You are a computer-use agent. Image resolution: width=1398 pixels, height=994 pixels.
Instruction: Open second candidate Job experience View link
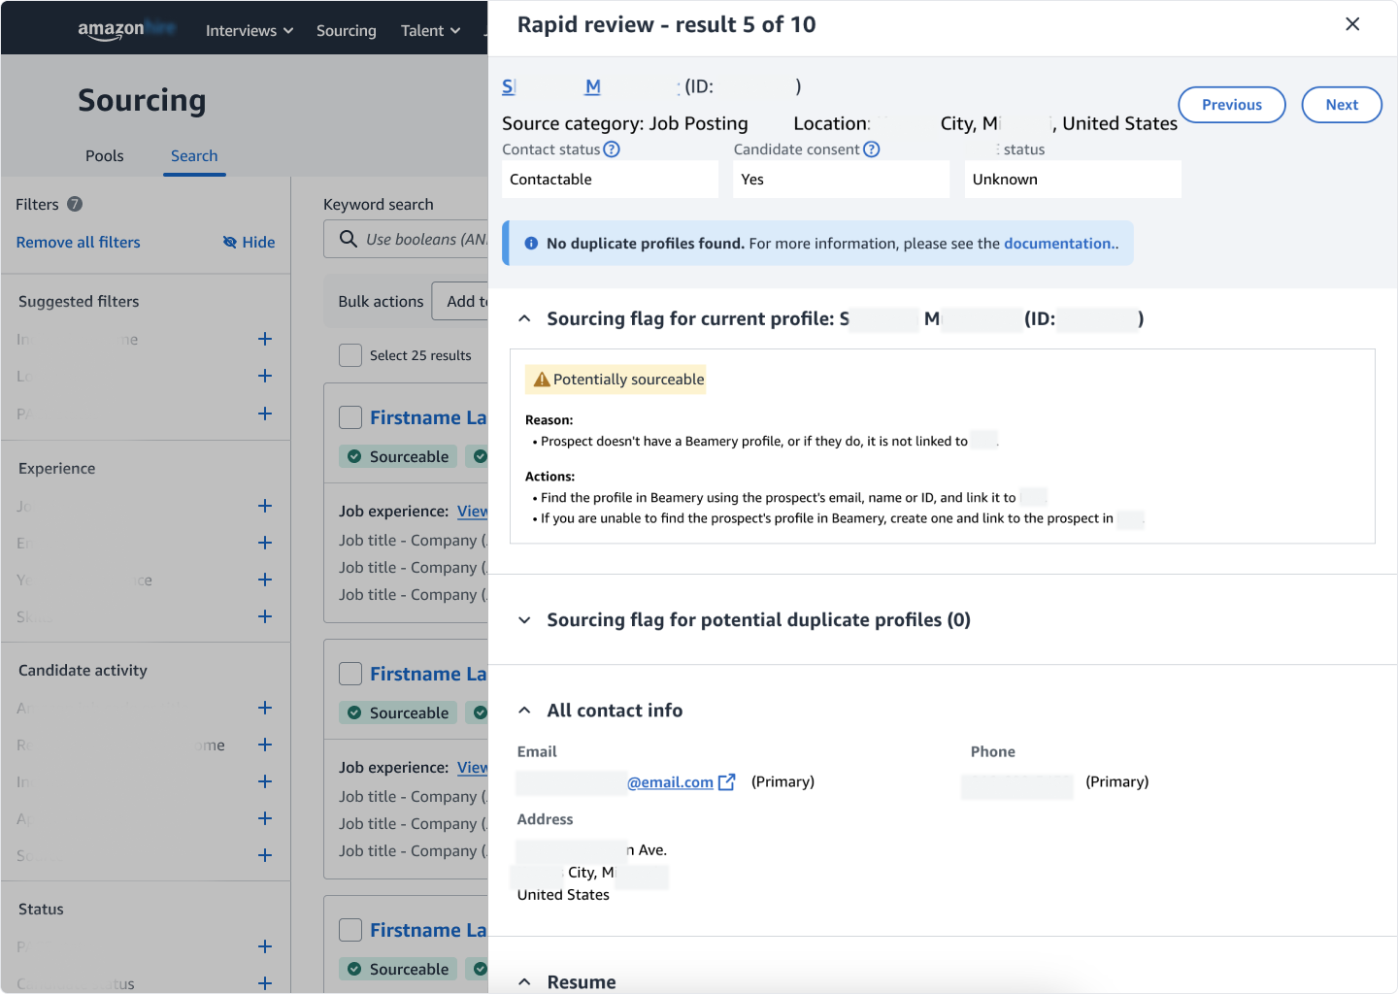click(x=473, y=768)
